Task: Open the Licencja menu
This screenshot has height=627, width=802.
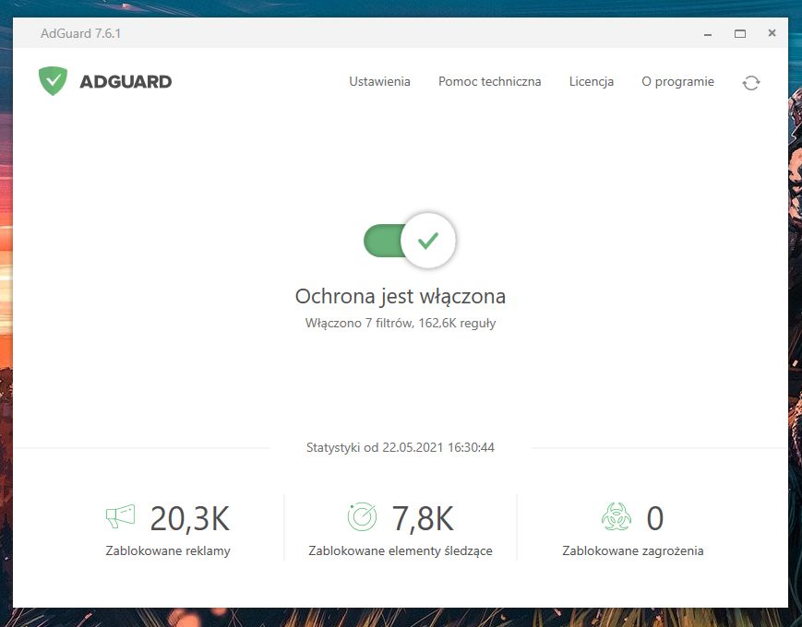Action: (592, 82)
